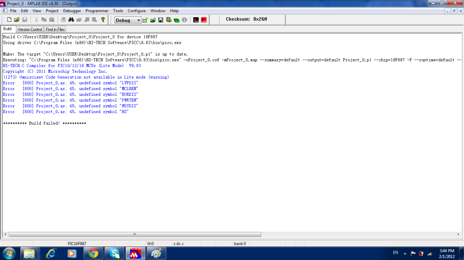The width and height of the screenshot is (464, 260).
Task: Select the Build output tab
Action: 7,29
